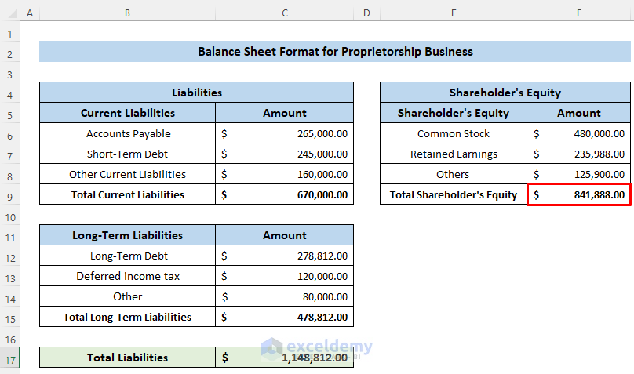This screenshot has height=374, width=634.
Task: Select the 480,000.00 amount cell
Action: [579, 133]
